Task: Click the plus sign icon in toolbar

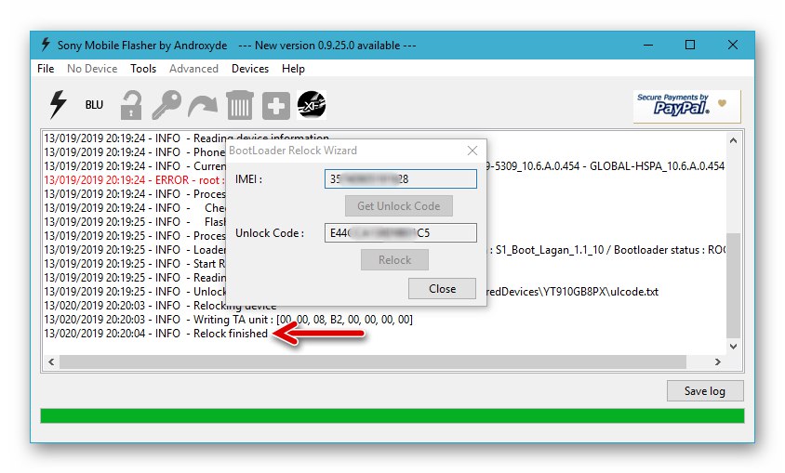Action: 276,106
